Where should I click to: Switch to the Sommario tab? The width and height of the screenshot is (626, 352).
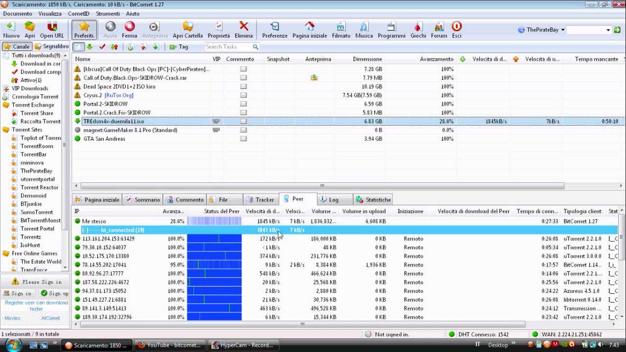(x=142, y=199)
